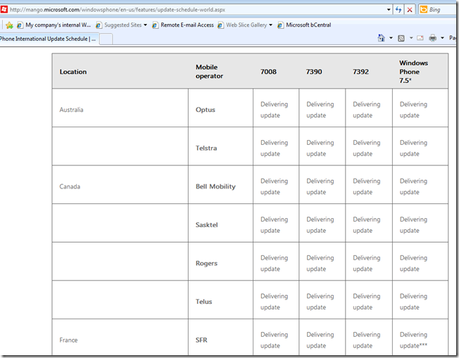
Task: Expand the address bar history dropdown
Action: (388, 10)
